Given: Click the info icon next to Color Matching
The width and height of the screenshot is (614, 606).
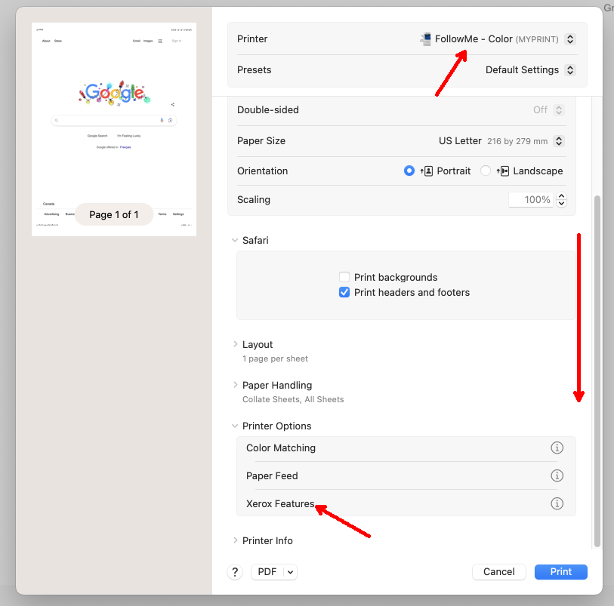Looking at the screenshot, I should (557, 448).
